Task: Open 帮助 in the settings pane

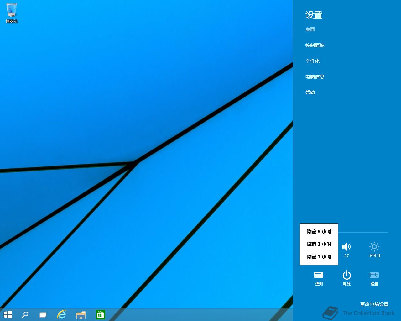Action: click(310, 92)
